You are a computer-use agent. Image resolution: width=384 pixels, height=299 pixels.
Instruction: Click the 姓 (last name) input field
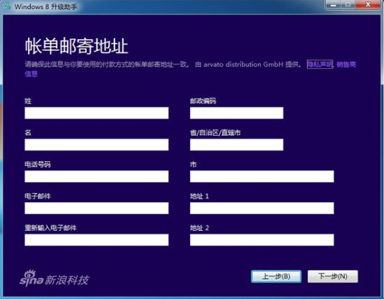96,113
